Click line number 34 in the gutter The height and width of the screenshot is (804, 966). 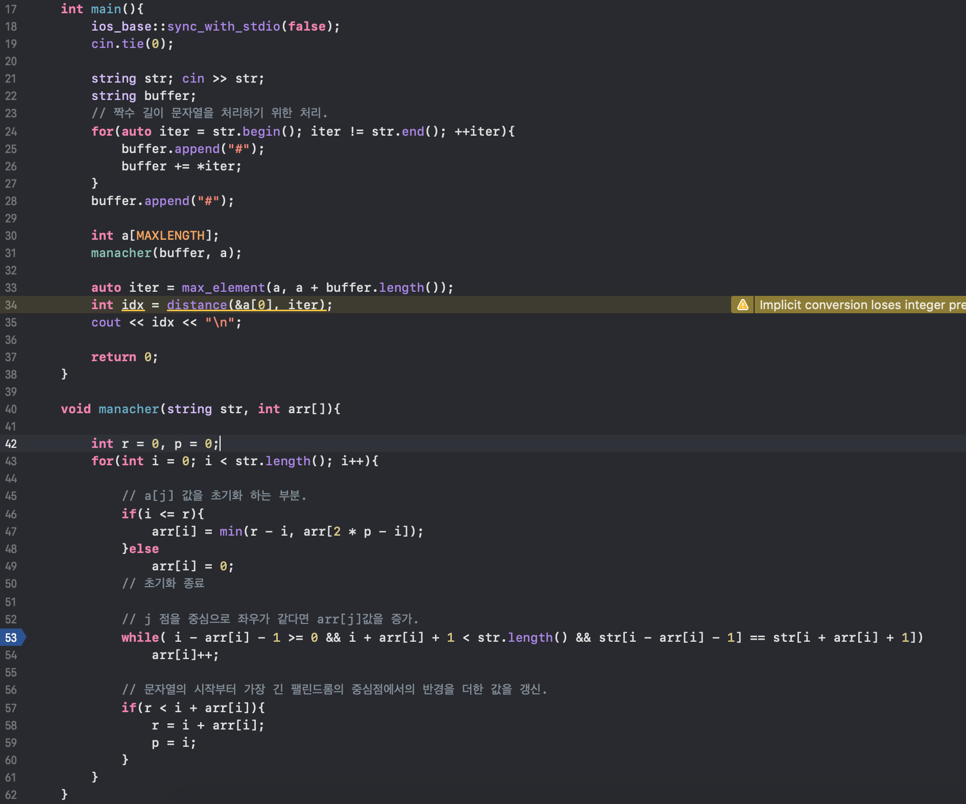point(11,305)
